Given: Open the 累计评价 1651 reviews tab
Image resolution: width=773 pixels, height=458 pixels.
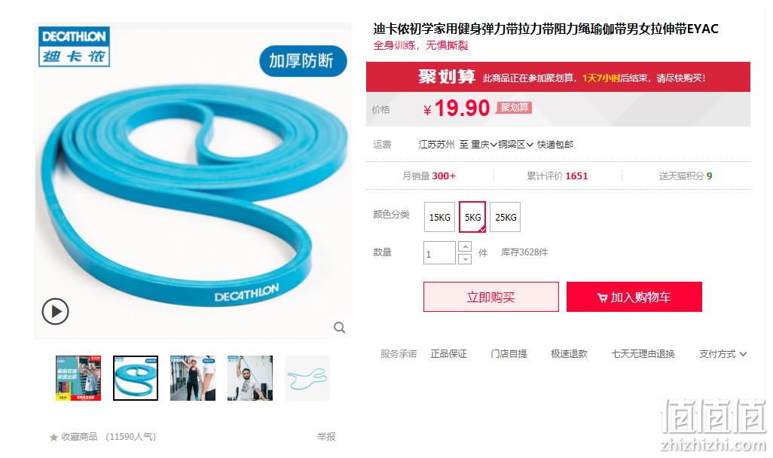Looking at the screenshot, I should (558, 176).
